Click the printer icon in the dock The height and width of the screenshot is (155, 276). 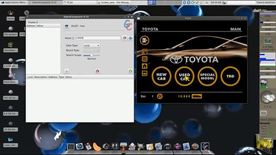point(167,146)
